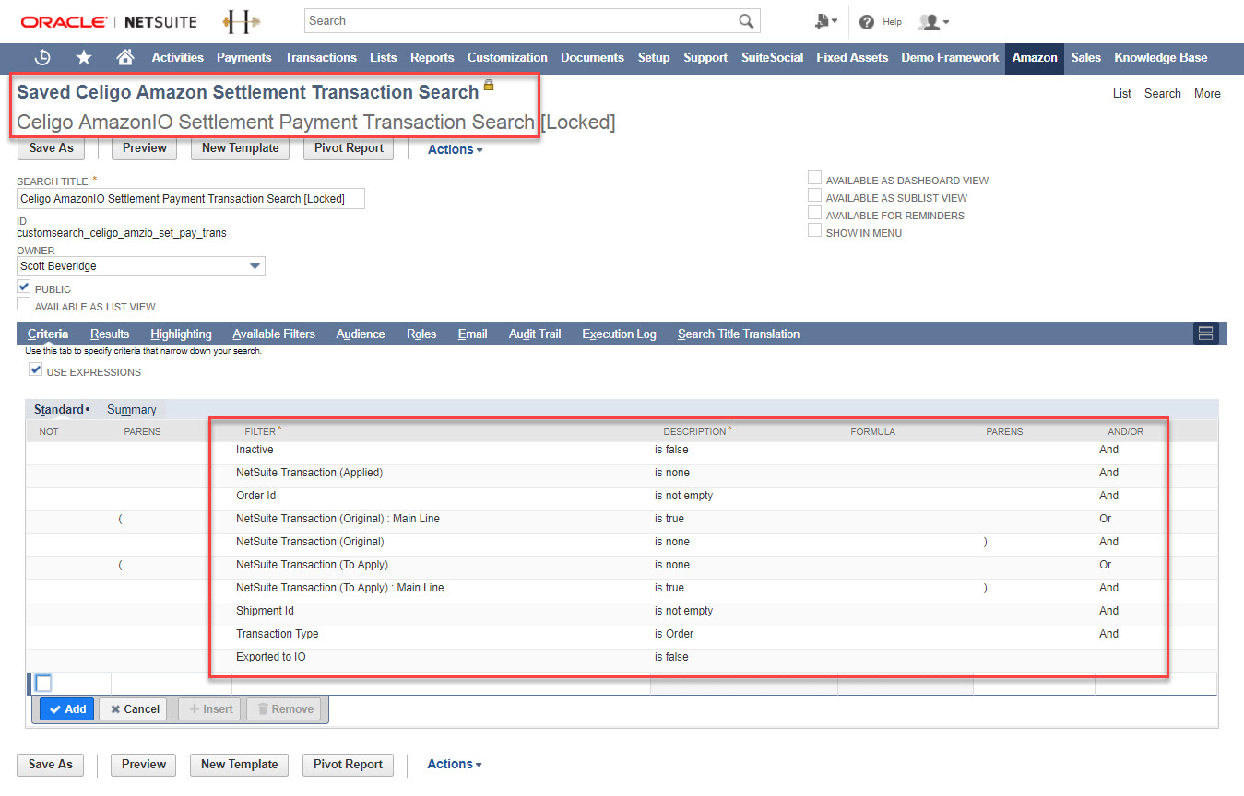Open the Sales menu

(1086, 57)
